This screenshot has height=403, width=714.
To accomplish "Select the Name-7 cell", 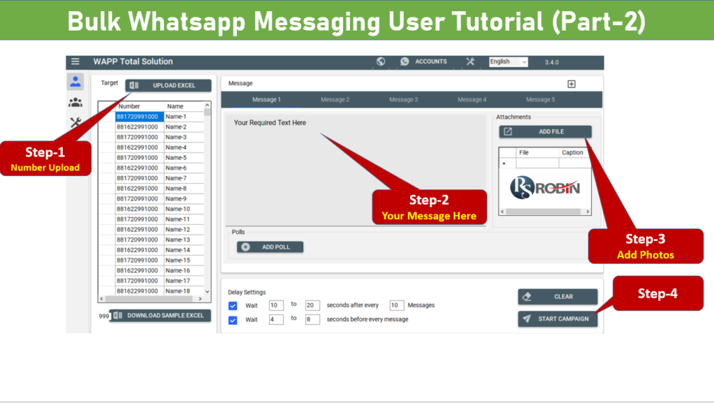I will coord(184,178).
